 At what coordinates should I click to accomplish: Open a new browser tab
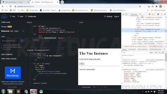[x=62, y=2]
